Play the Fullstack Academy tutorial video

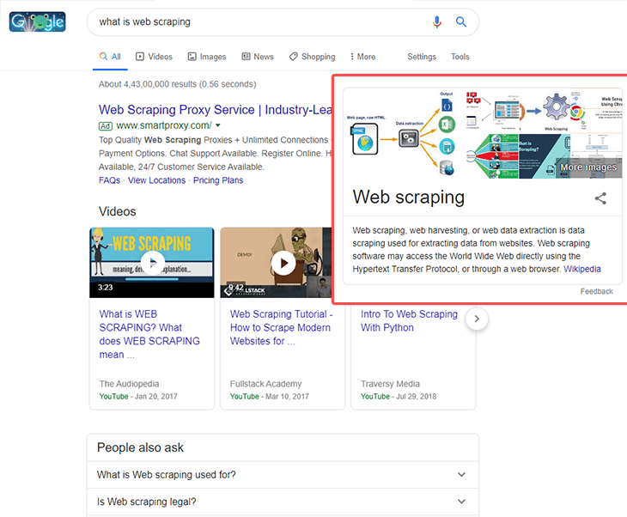[283, 263]
